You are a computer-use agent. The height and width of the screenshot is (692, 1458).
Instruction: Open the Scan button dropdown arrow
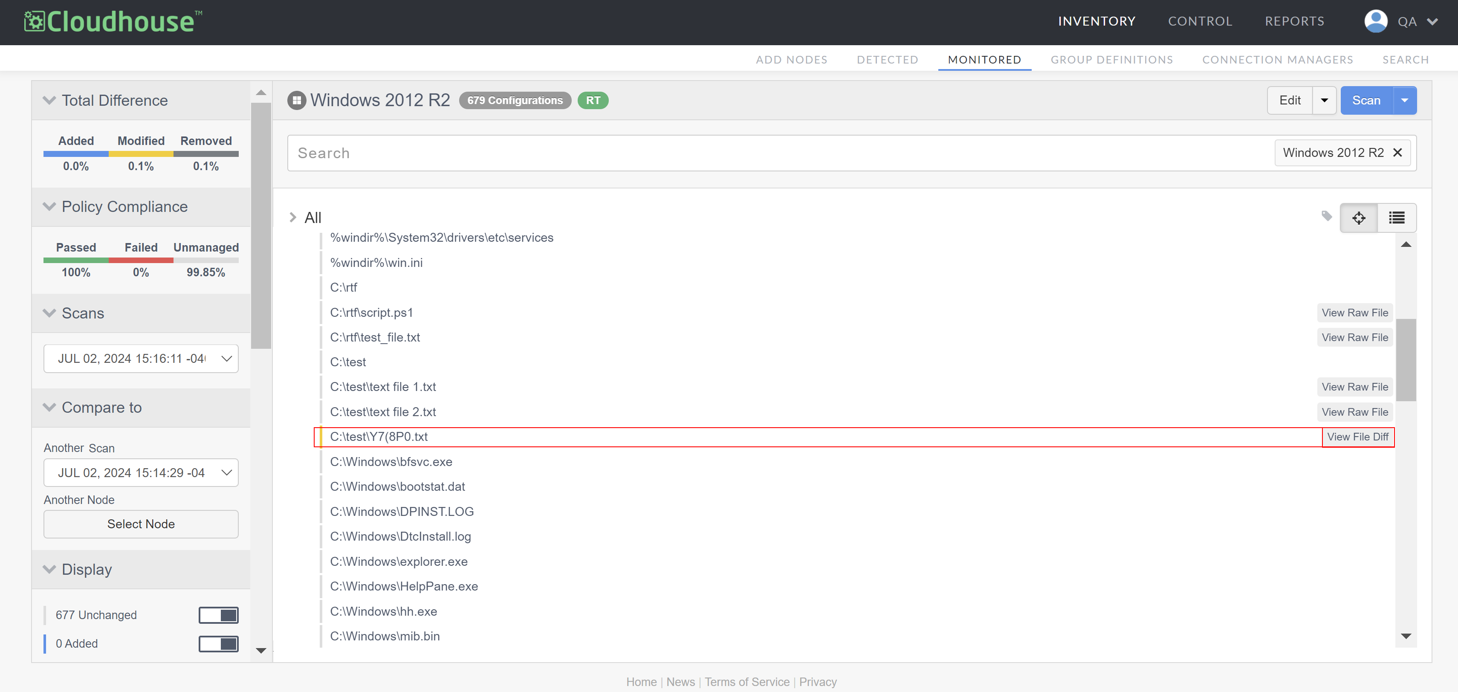(1405, 100)
